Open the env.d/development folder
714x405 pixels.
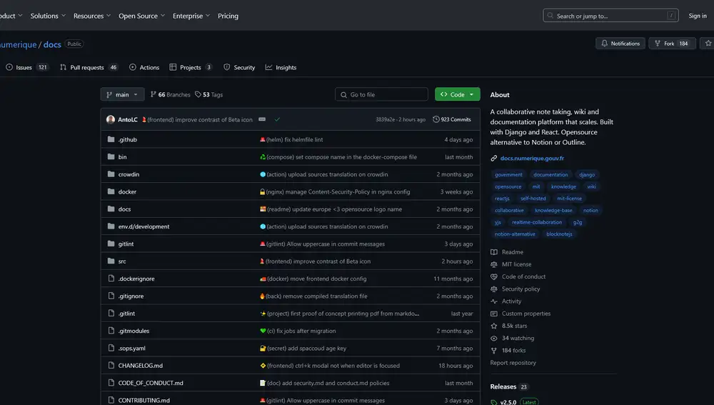(144, 226)
